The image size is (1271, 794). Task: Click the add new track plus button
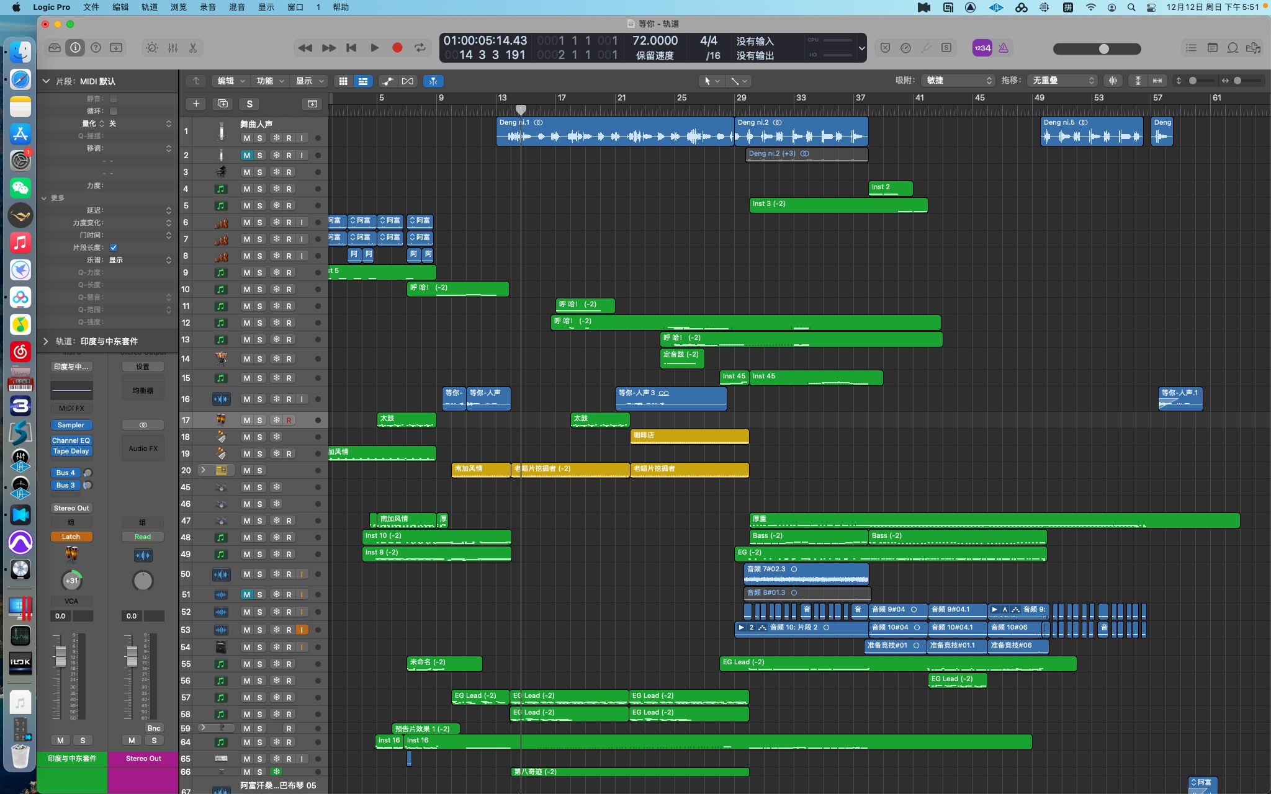tap(195, 104)
